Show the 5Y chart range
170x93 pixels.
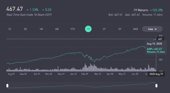coord(120,29)
